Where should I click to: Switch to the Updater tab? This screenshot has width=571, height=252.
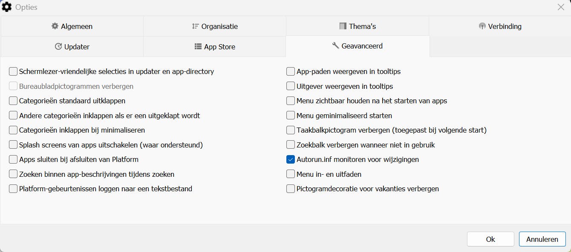72,47
